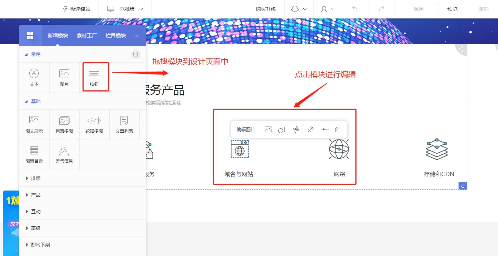Click the 预览 preview button
The width and height of the screenshot is (498, 256).
(452, 9)
